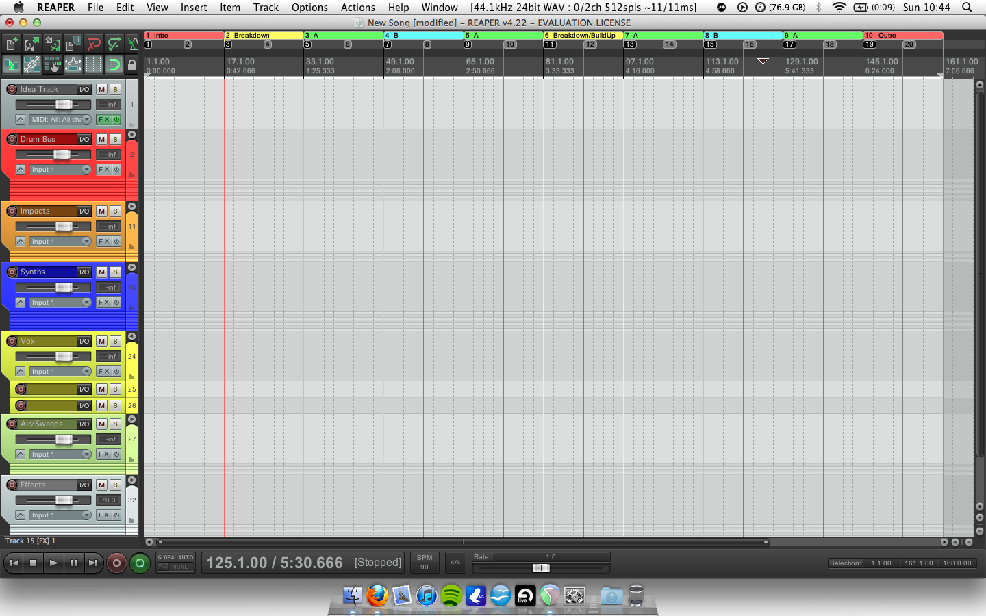Click FX button on Effects track
986x616 pixels.
(x=104, y=515)
